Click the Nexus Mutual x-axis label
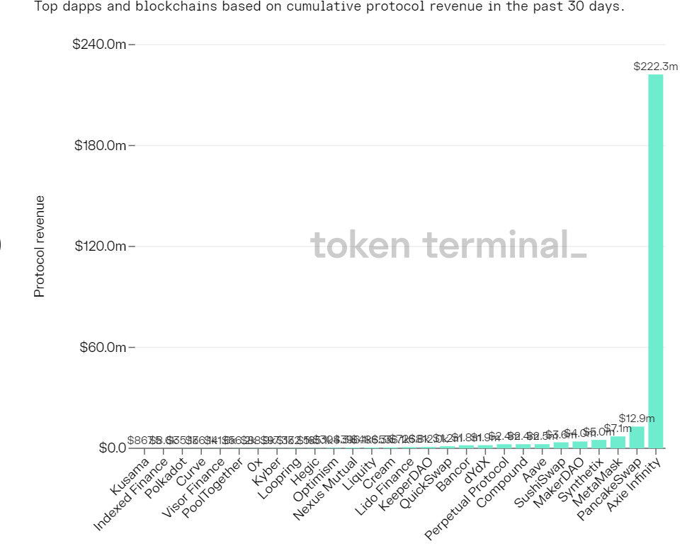Screen dimensions: 687x551 [x=327, y=487]
